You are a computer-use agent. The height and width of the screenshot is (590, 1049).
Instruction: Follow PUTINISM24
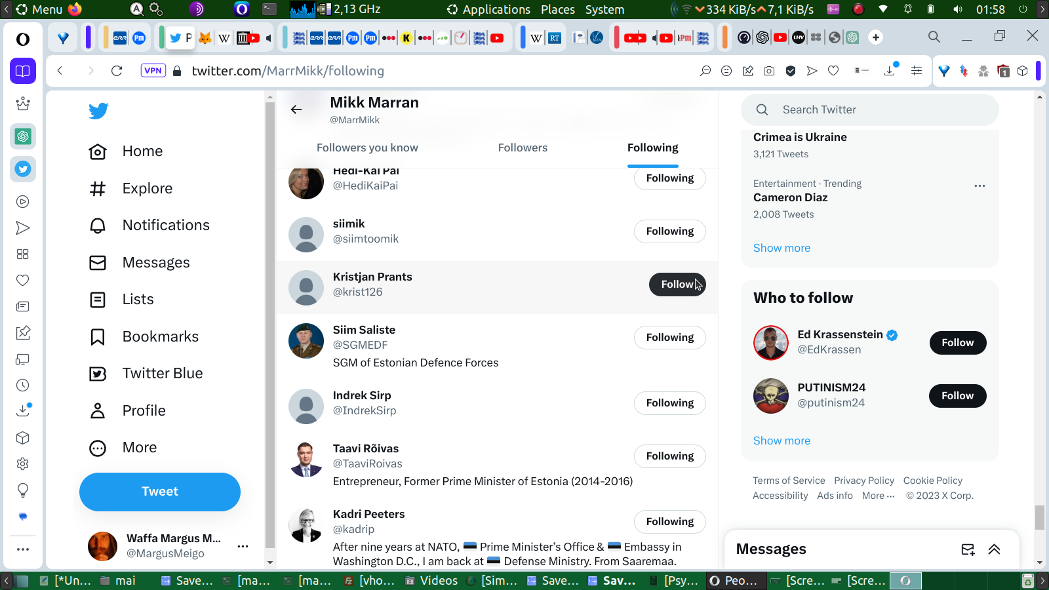pyautogui.click(x=958, y=396)
